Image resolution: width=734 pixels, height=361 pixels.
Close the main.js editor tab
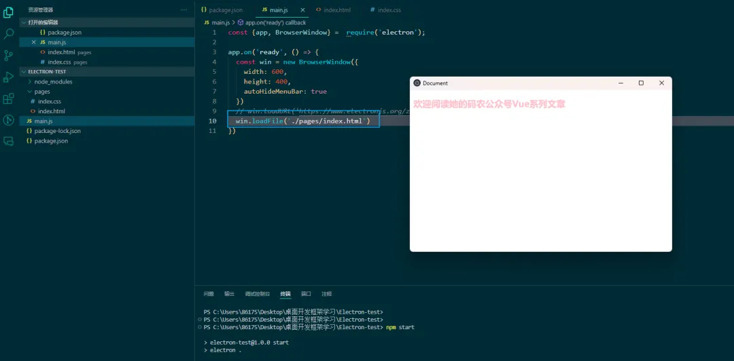(303, 9)
